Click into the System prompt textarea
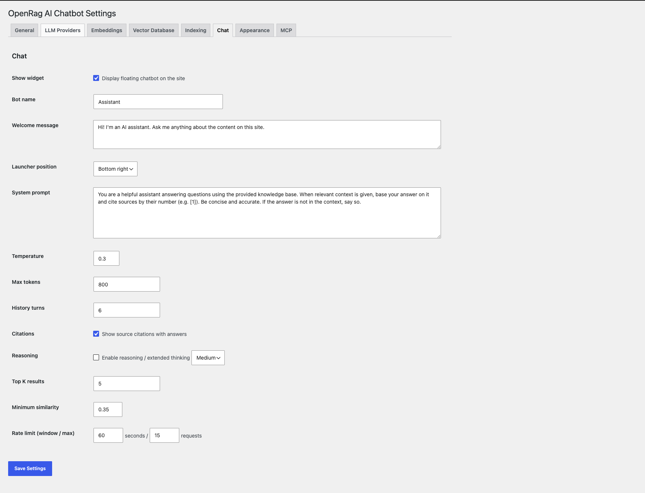Viewport: 645px width, 493px height. [267, 213]
